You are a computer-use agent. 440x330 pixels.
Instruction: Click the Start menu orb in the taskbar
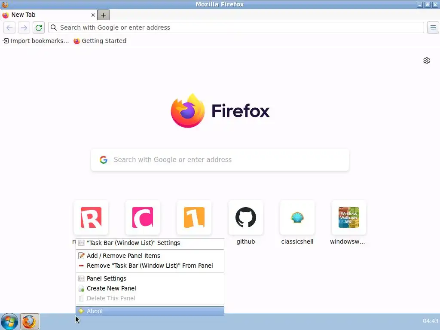coord(9,321)
